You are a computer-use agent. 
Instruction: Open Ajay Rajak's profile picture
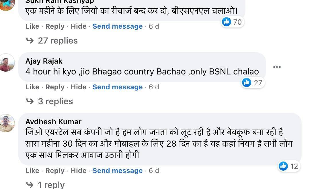point(7,62)
